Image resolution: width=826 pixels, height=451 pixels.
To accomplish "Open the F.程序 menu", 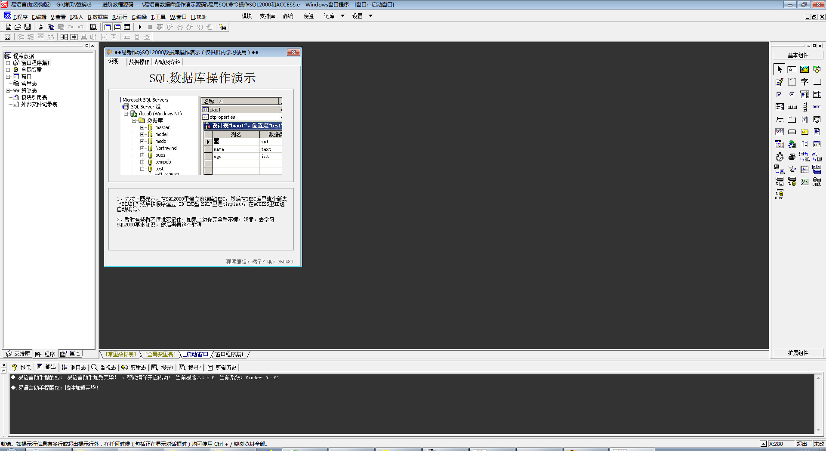I will click(x=20, y=17).
